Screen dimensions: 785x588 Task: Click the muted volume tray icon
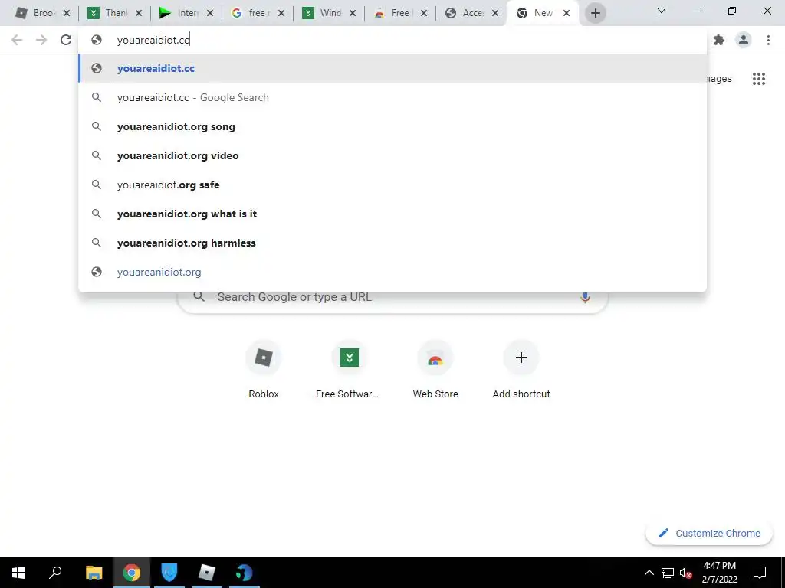[x=685, y=573]
